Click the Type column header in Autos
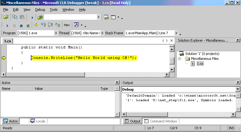Image resolution: width=241 pixels, height=132 pixels. click(107, 89)
